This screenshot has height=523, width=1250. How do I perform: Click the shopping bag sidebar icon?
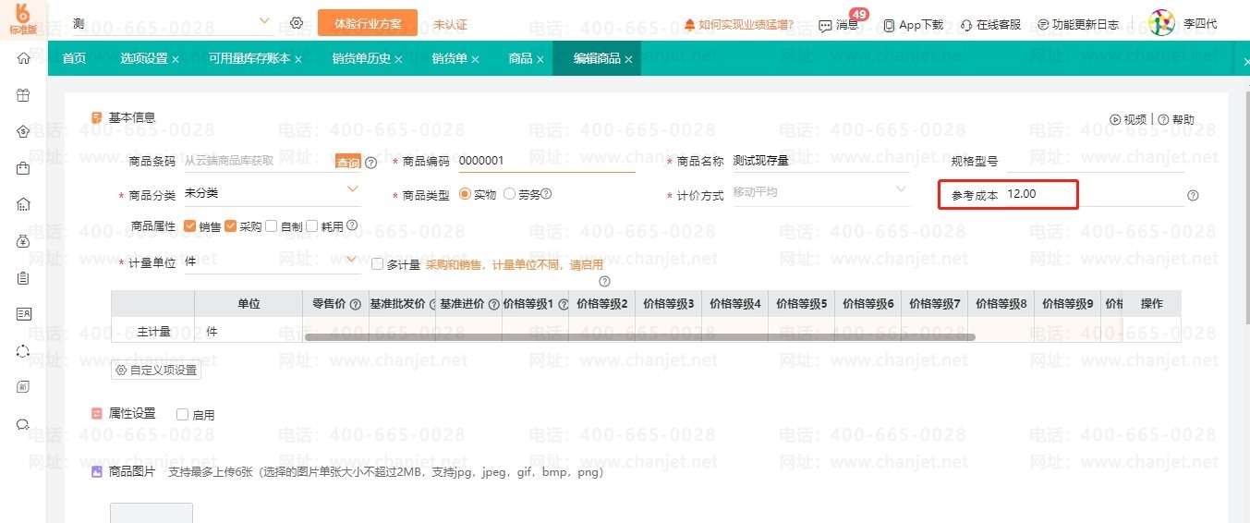click(23, 168)
